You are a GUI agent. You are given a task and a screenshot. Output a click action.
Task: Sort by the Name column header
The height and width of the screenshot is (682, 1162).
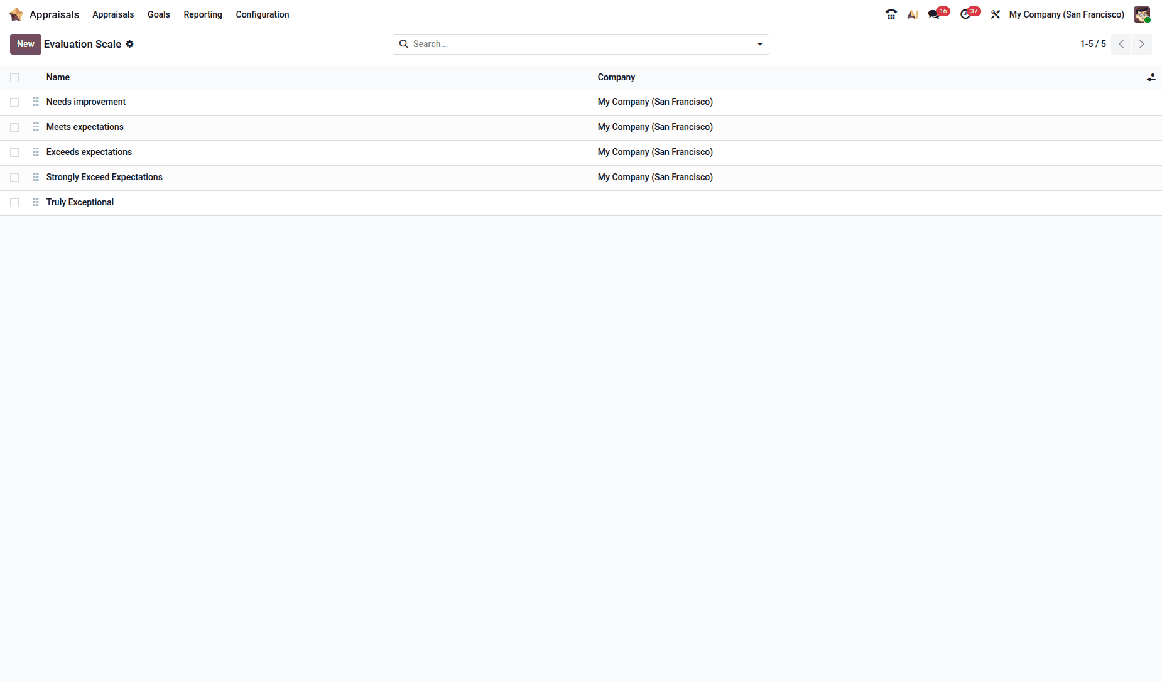(x=58, y=77)
